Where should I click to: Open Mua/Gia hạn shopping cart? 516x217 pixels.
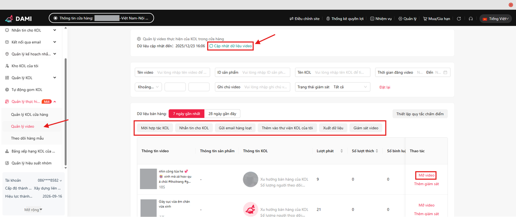pos(436,19)
